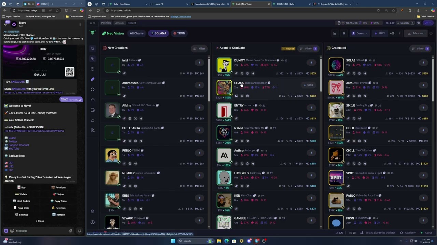Open the Graduated column Filter

click(420, 49)
